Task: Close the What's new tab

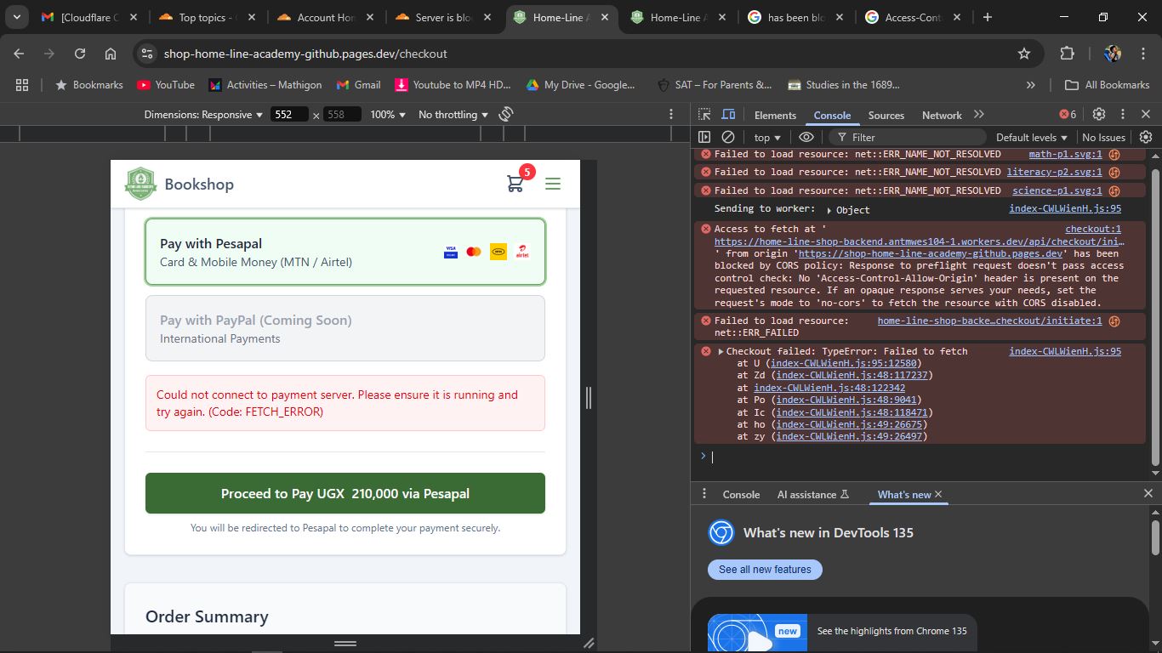Action: click(938, 494)
